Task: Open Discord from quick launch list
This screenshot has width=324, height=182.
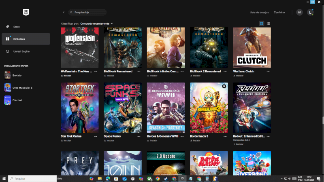Action: [x=16, y=100]
